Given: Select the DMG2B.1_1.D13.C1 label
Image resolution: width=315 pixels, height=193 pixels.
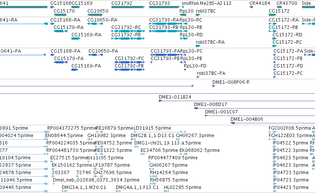Looking at the screenshot, I should [153, 136].
